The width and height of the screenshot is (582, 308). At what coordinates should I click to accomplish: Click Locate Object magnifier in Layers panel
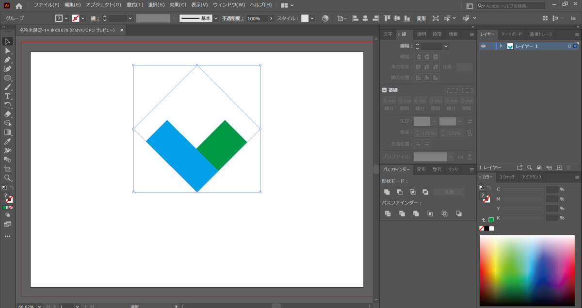tap(530, 167)
